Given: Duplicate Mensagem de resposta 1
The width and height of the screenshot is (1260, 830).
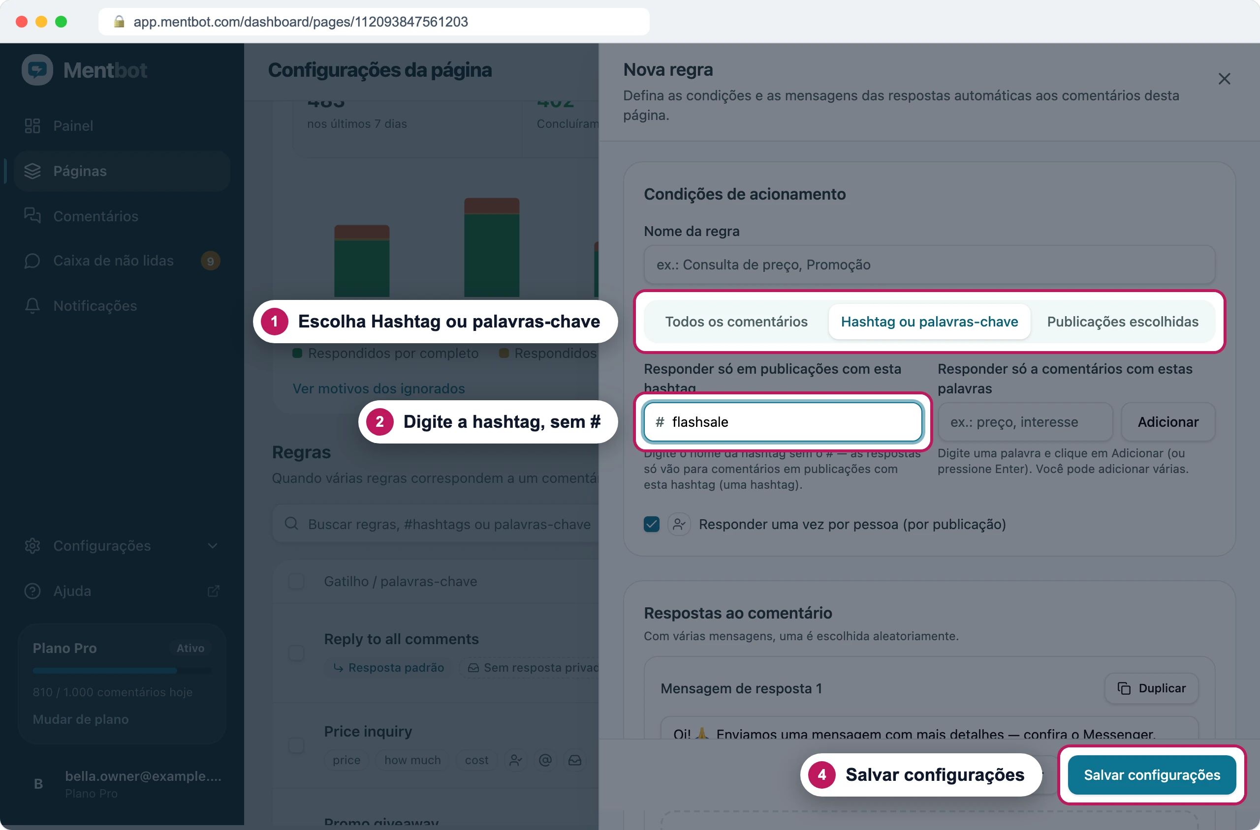Looking at the screenshot, I should (1151, 688).
